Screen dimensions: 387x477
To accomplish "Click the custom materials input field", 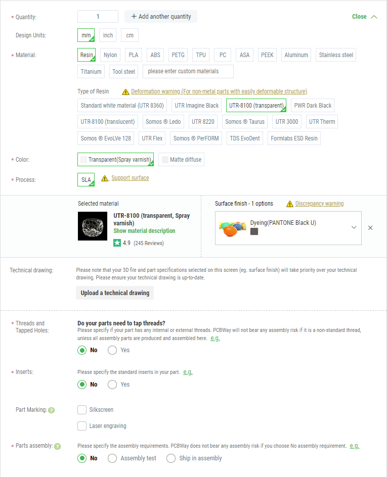I will (x=188, y=71).
